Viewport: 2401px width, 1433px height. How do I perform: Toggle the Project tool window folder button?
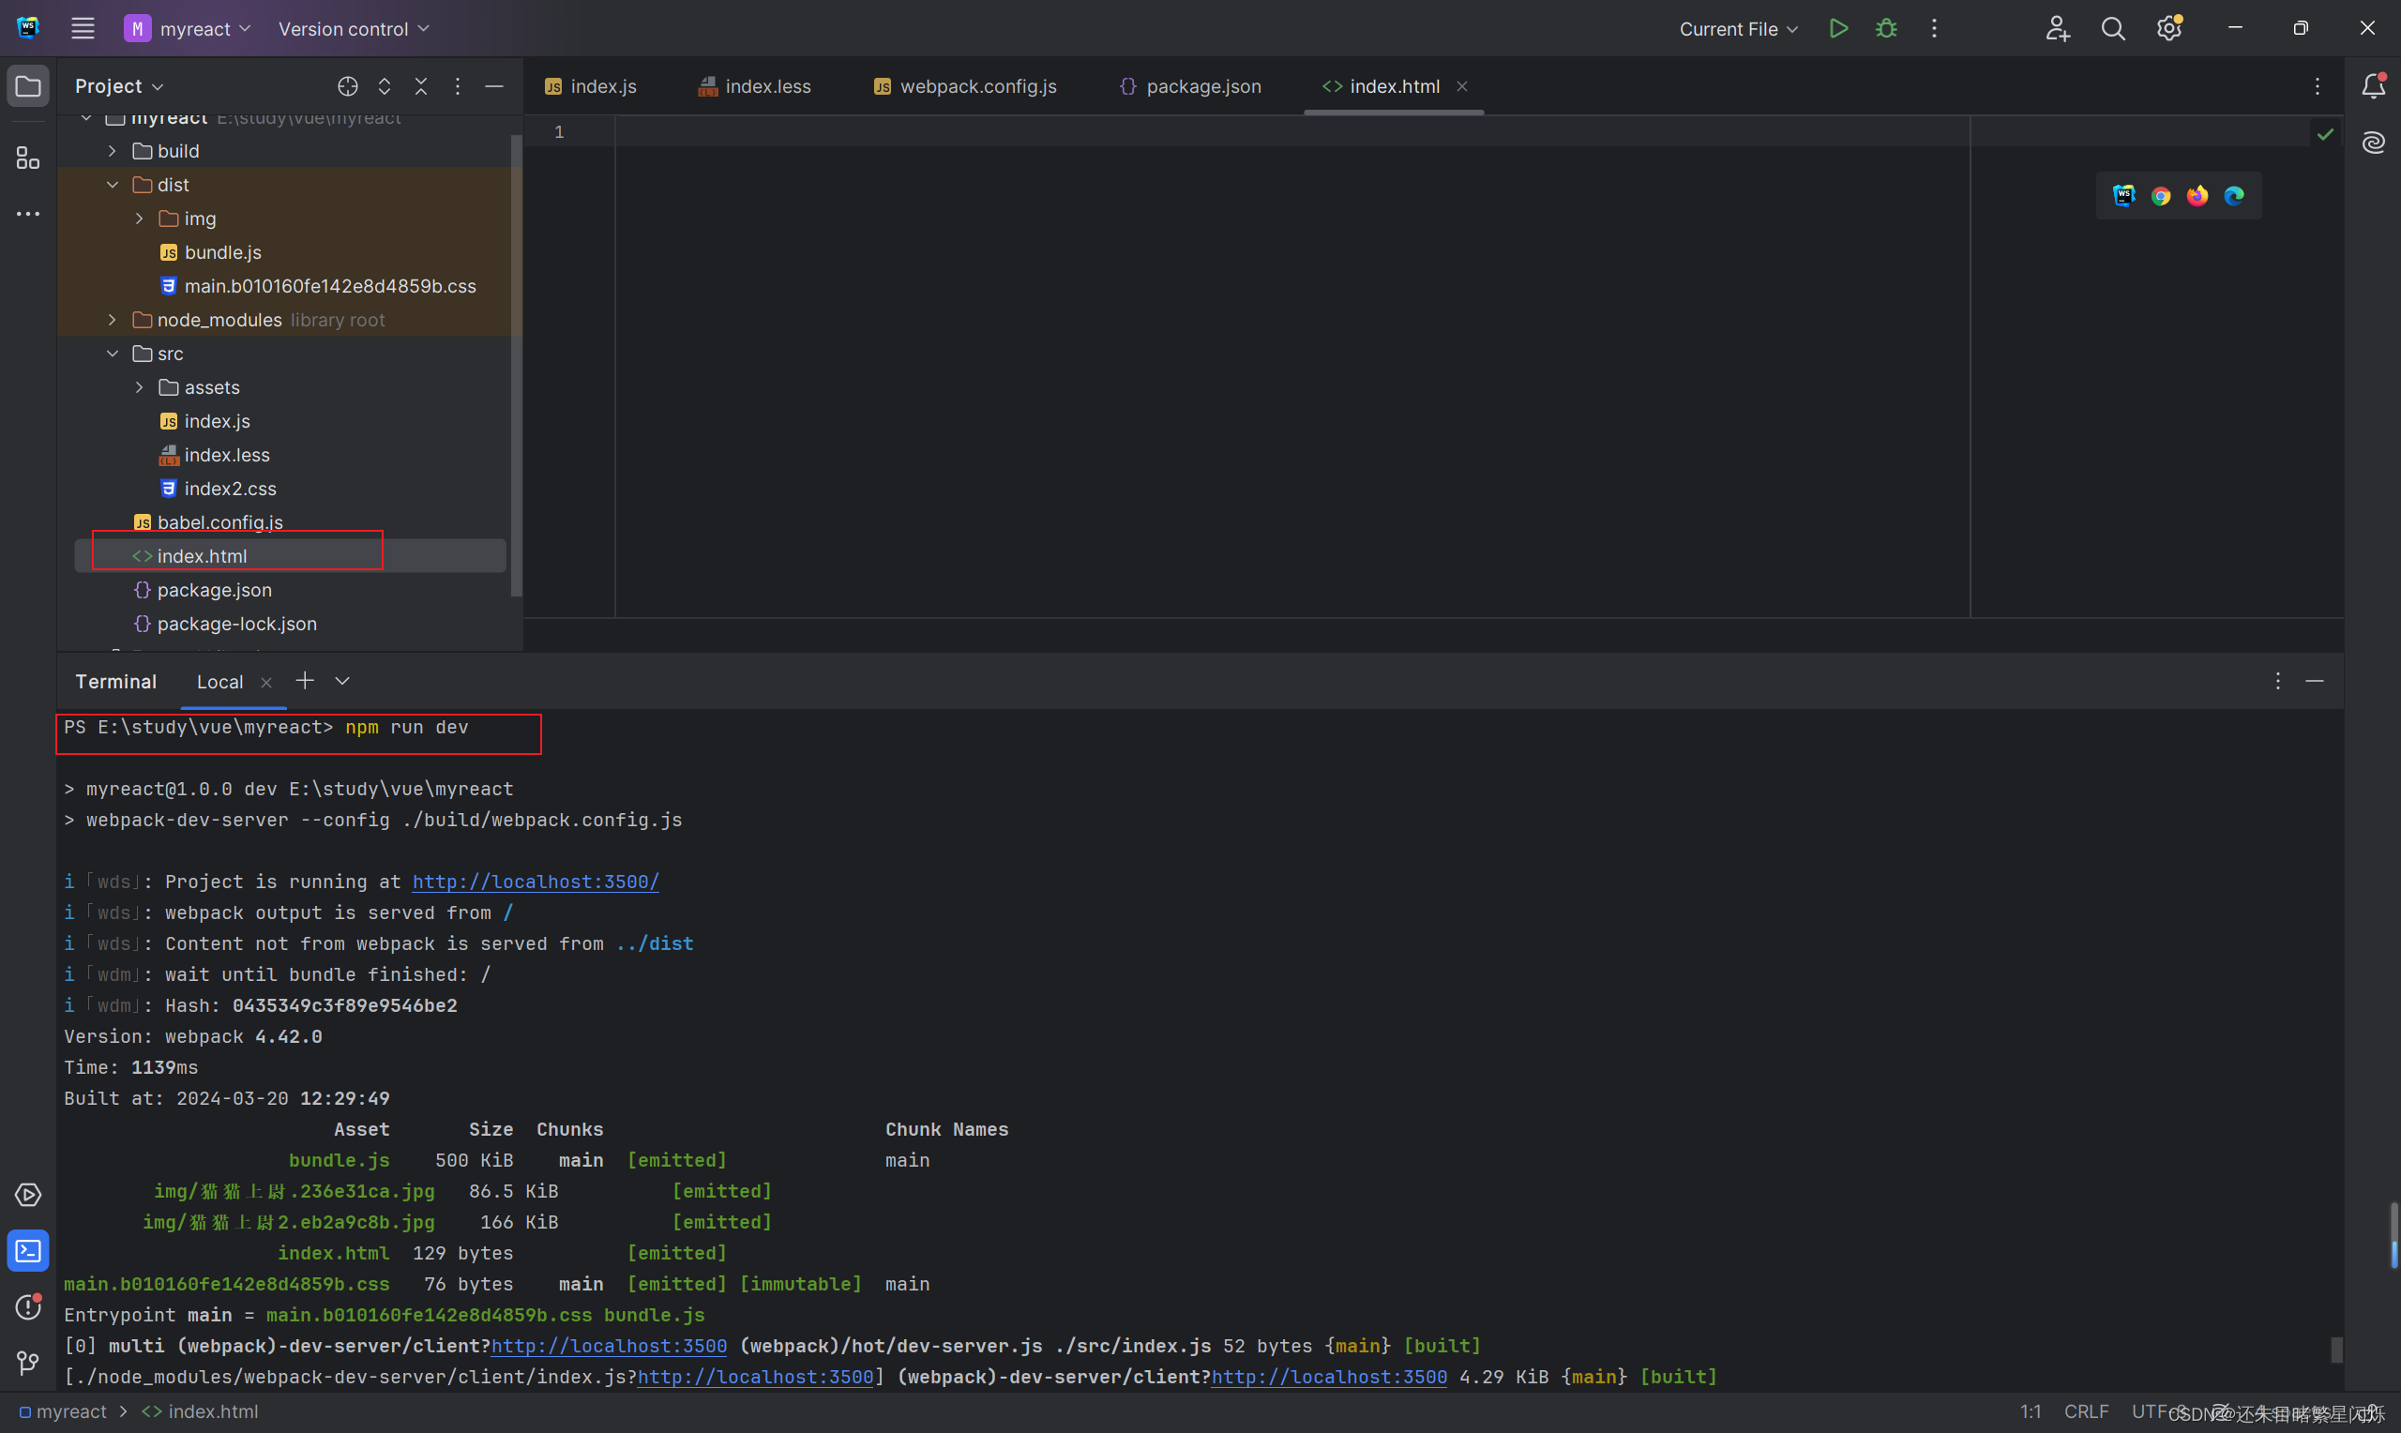point(28,87)
